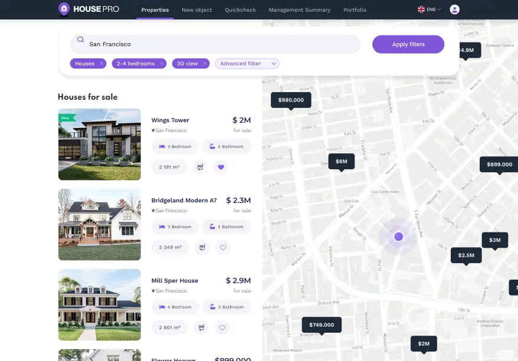
Task: Open 360 view for Bridgeland Modern A7
Action: 202,247
